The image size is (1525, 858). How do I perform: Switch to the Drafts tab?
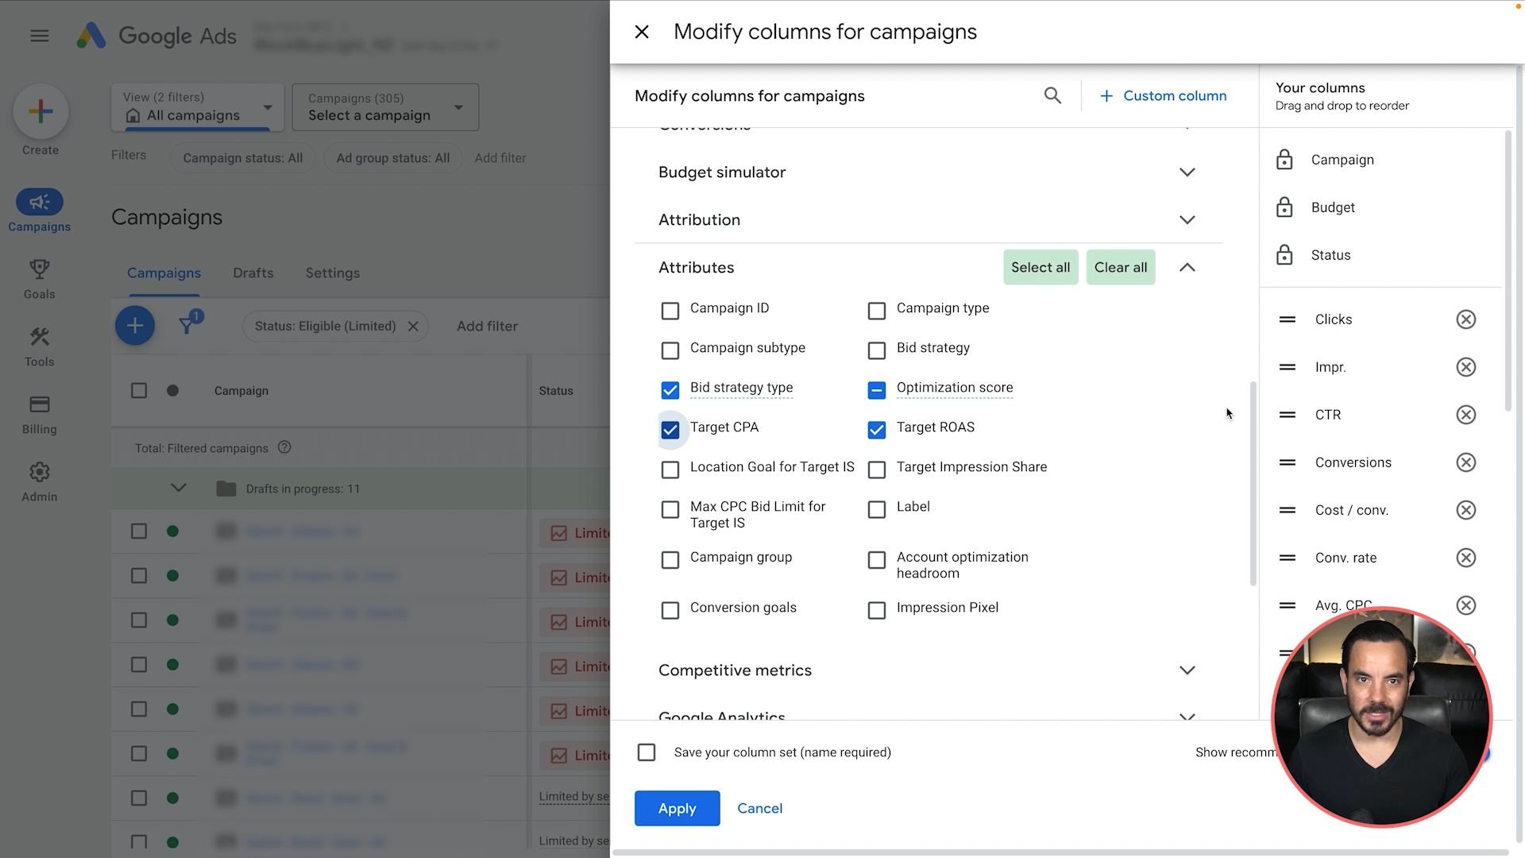[253, 272]
